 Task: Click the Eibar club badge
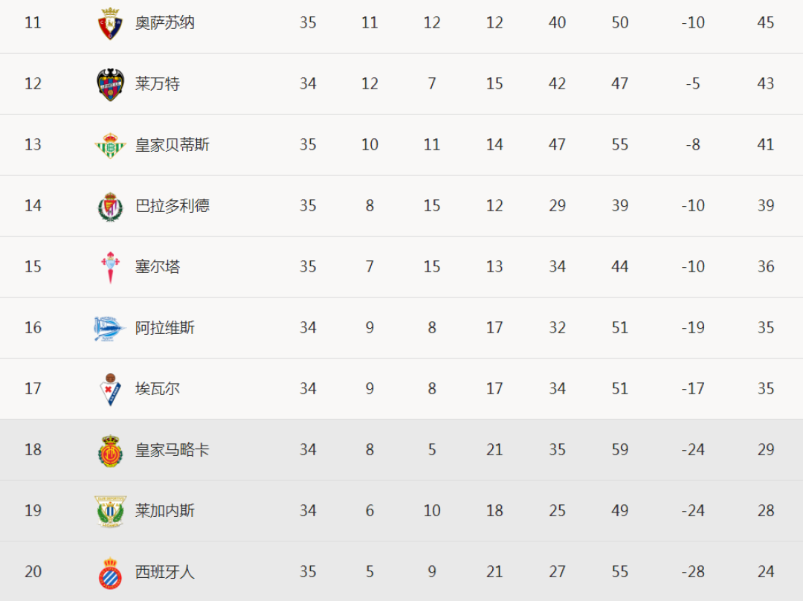coord(110,389)
